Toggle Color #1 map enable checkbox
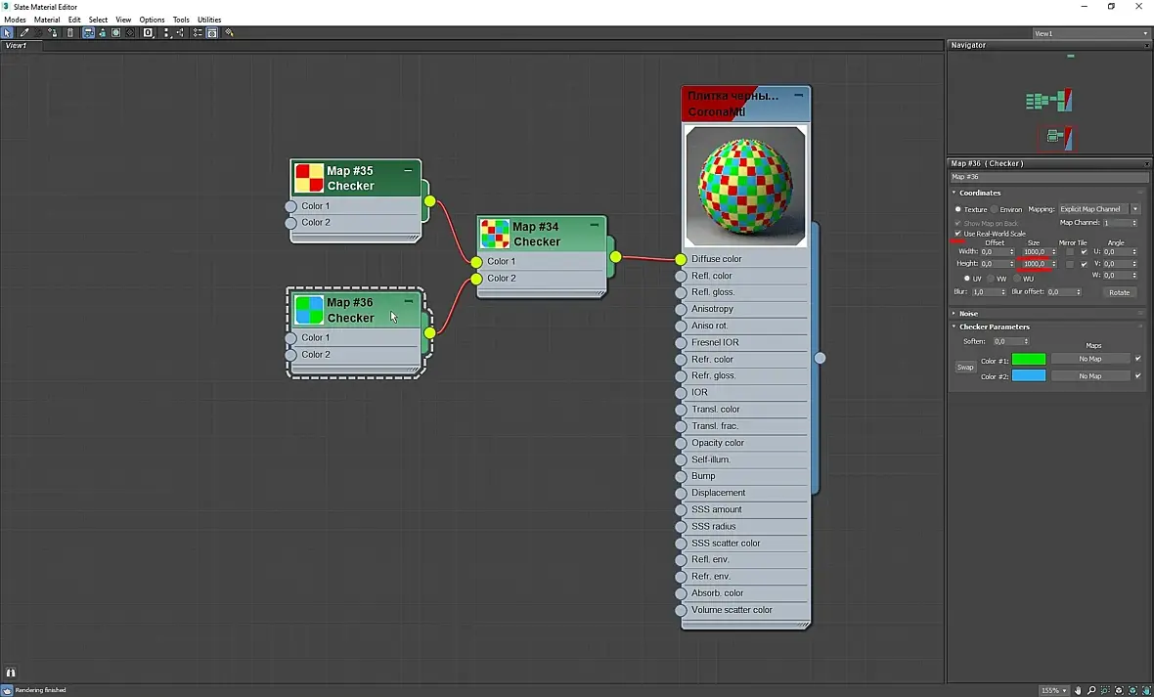 tap(1137, 359)
